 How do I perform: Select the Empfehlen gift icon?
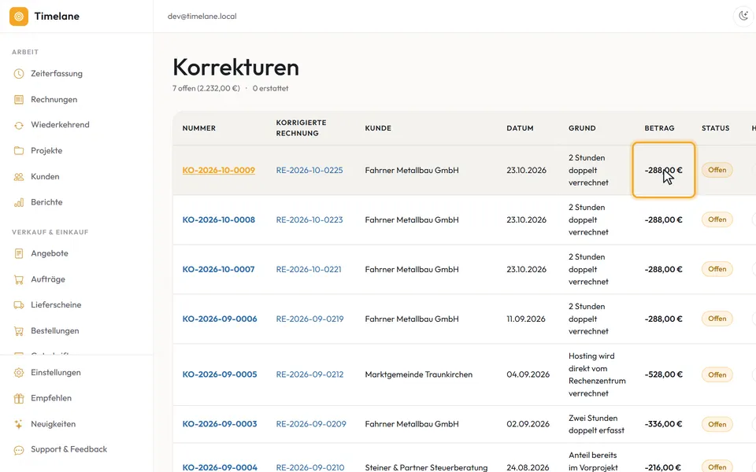(19, 398)
